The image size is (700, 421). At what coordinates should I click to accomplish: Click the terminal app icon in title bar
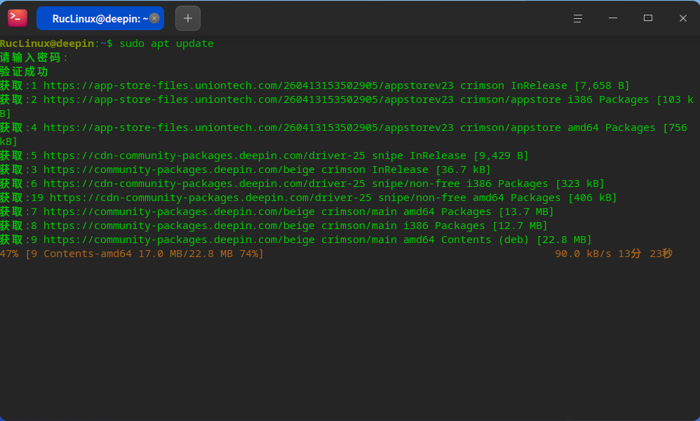(x=18, y=18)
